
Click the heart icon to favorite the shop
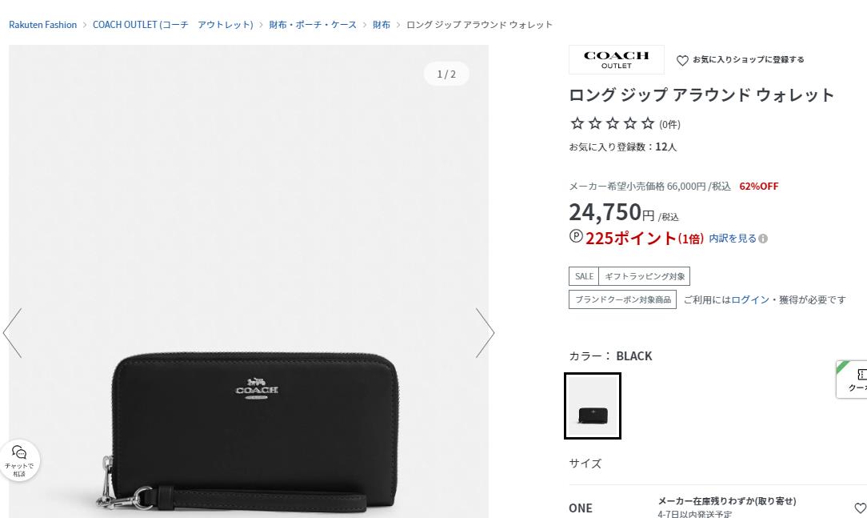[x=682, y=60]
